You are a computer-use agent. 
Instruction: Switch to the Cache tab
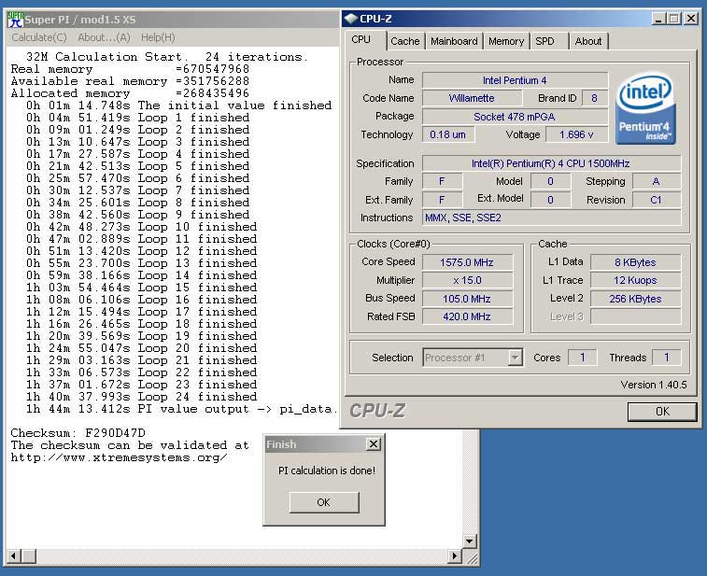405,41
